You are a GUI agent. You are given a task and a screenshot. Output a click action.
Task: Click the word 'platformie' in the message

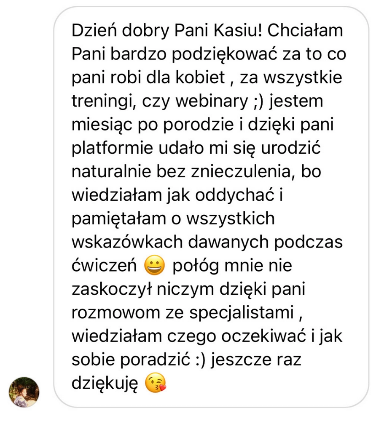coord(112,149)
